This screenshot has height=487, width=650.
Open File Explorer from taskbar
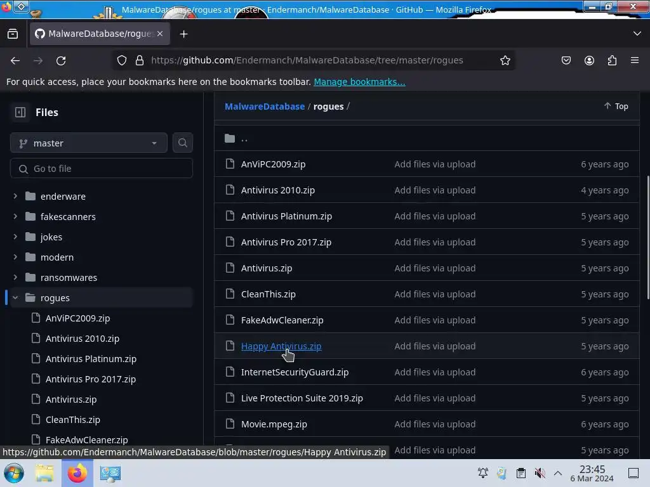coord(44,473)
